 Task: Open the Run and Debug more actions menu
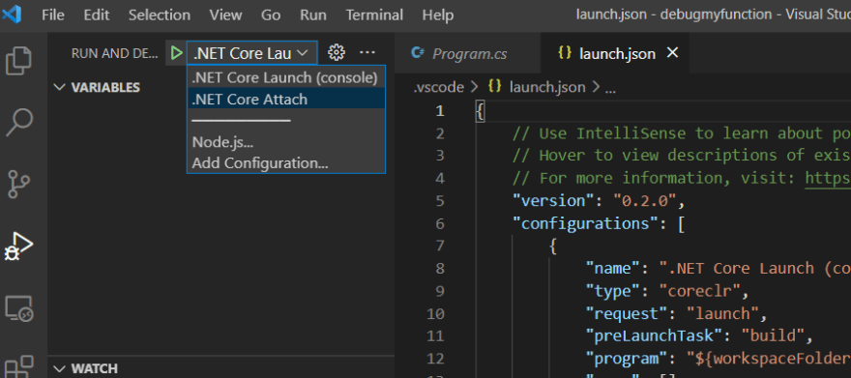point(367,52)
